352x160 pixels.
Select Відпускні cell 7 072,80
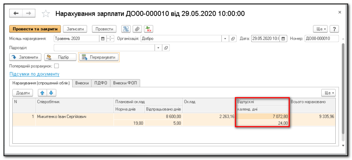[262, 116]
